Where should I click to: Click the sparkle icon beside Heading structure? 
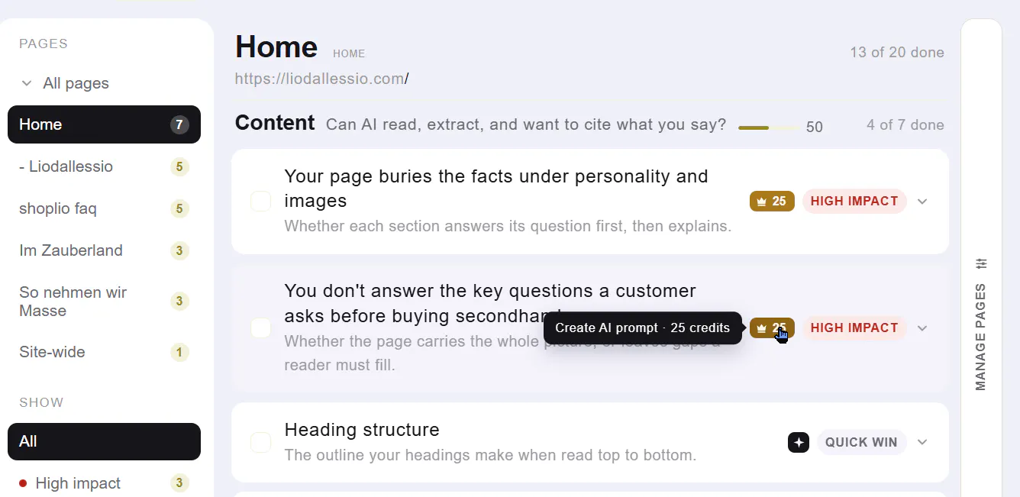(x=799, y=442)
